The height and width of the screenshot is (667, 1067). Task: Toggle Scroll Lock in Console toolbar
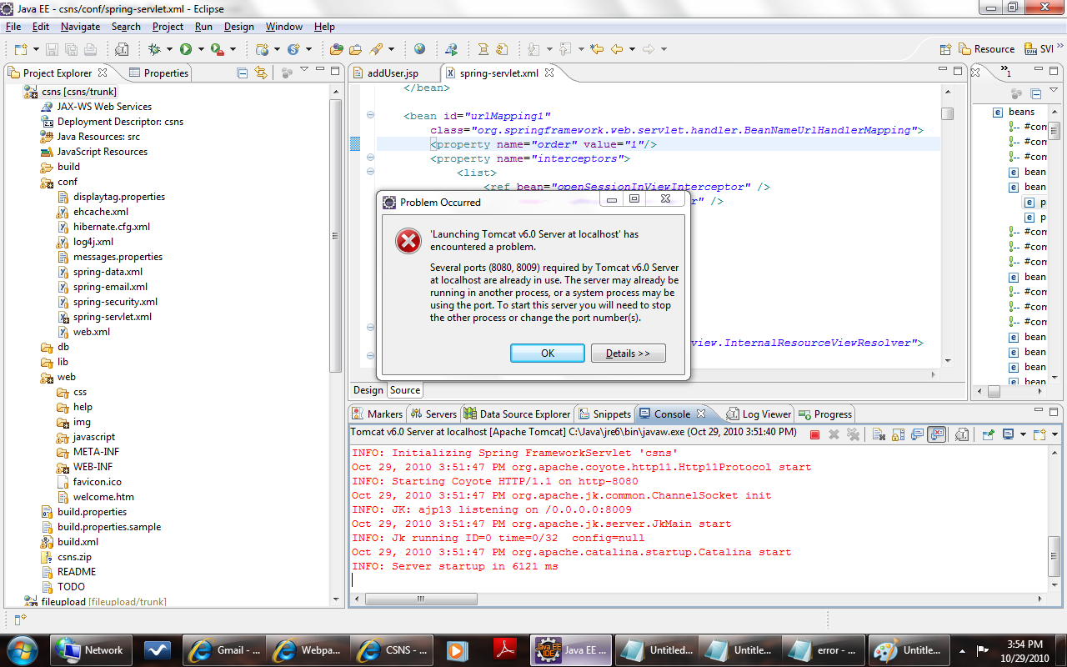[898, 434]
